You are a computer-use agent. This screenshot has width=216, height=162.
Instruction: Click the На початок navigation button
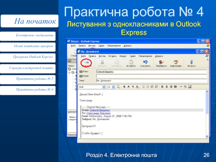click(29, 21)
